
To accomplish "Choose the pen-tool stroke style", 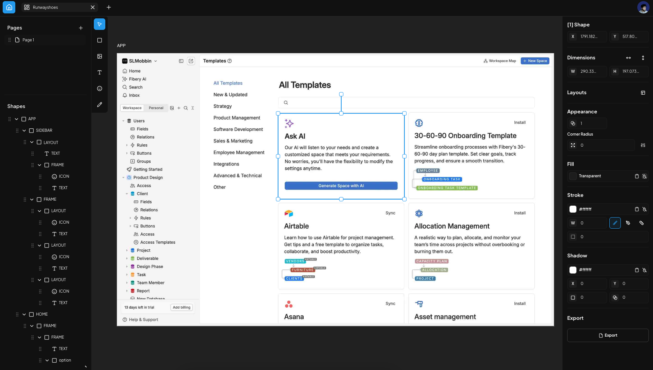I will point(628,223).
